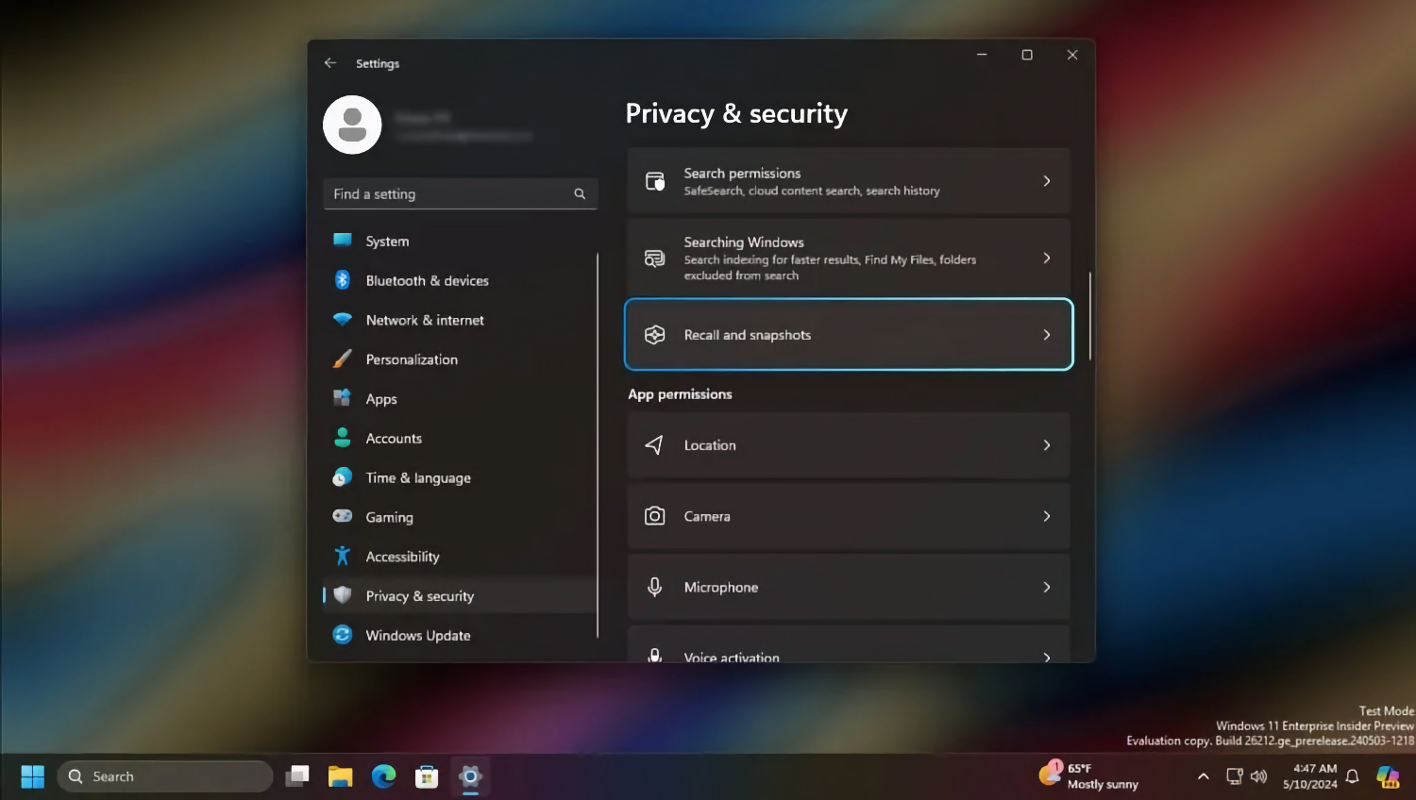This screenshot has height=800, width=1416.
Task: Click the Bluetooth & devices sidebar icon
Action: coord(343,280)
